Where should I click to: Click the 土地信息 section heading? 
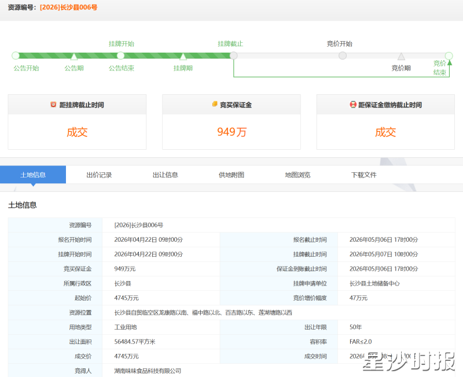pos(23,205)
